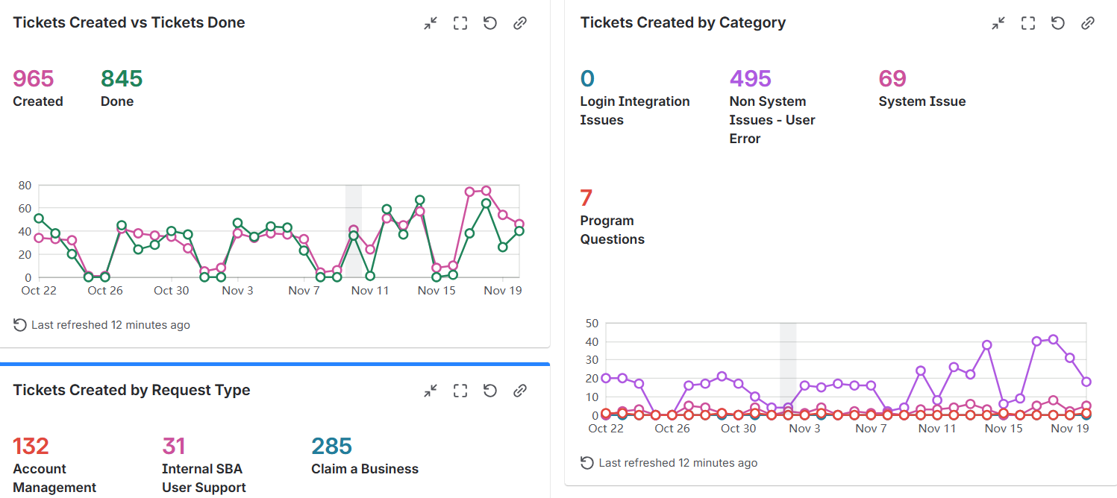Click the highlighted gray band in category chart
This screenshot has height=498, width=1117.
click(788, 368)
